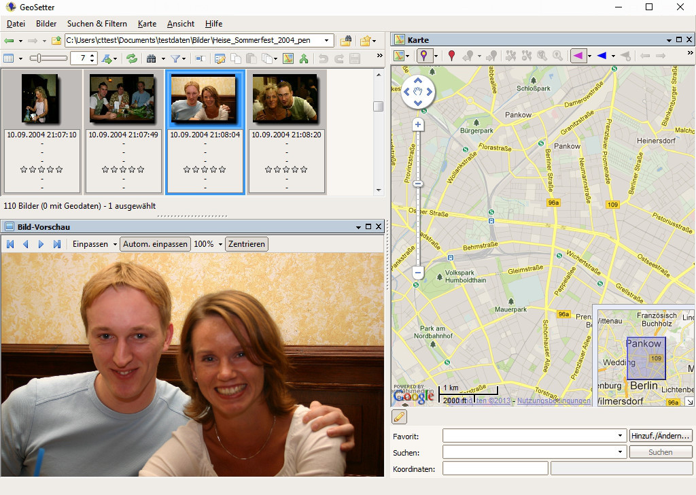The width and height of the screenshot is (696, 495).
Task: Click the Zentrieren button
Action: [x=247, y=244]
